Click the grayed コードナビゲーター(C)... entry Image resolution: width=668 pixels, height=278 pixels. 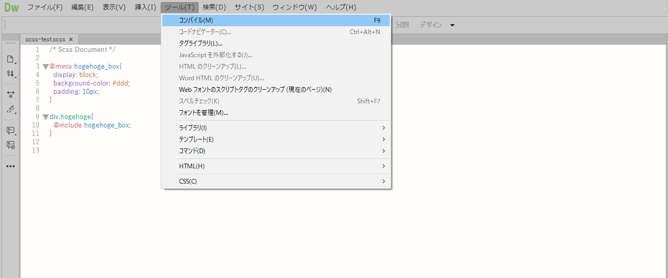(x=276, y=32)
